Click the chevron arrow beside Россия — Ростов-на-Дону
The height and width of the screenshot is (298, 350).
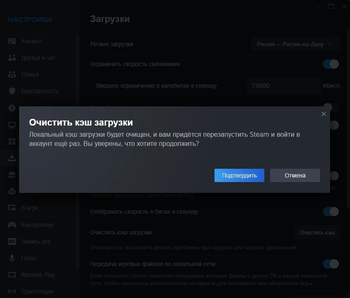pyautogui.click(x=330, y=44)
